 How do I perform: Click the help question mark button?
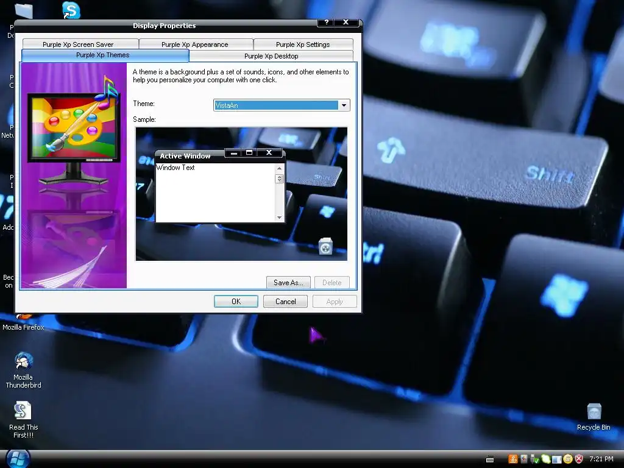coord(326,23)
